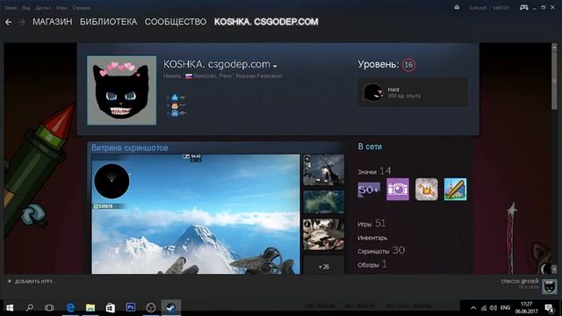Open the volume tray icon
The image size is (562, 316).
(x=494, y=308)
